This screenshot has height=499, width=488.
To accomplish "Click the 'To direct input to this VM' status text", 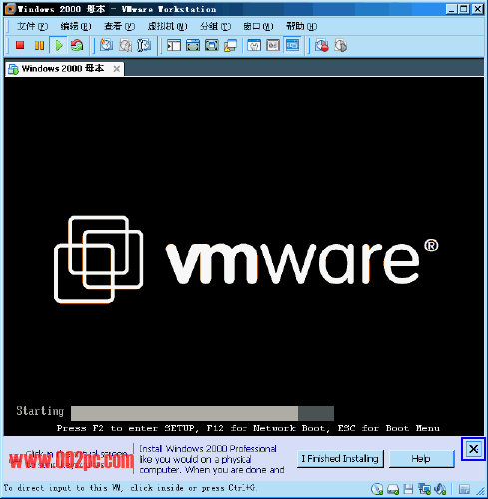I will 131,488.
